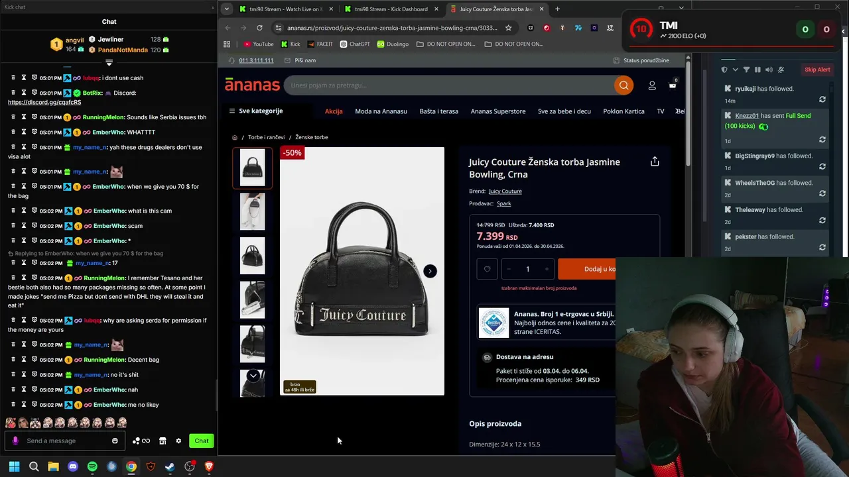Open chat settings gear icon
849x477 pixels.
[178, 441]
